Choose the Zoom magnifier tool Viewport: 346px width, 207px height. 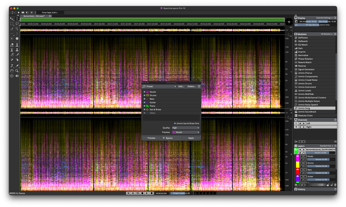[17, 71]
